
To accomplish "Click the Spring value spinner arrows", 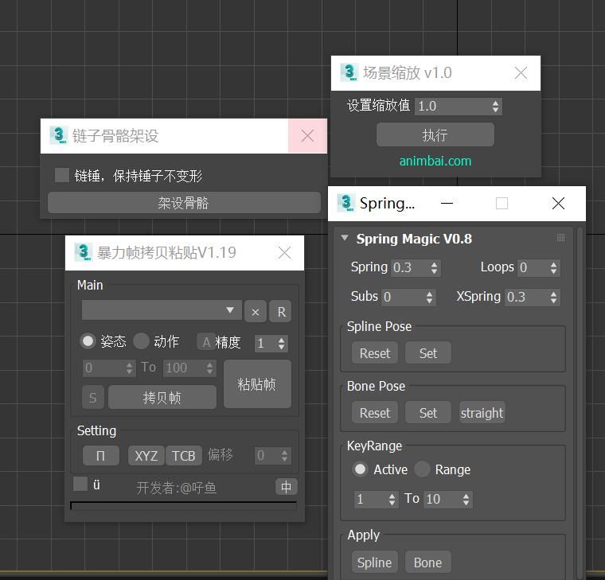I will click(434, 267).
